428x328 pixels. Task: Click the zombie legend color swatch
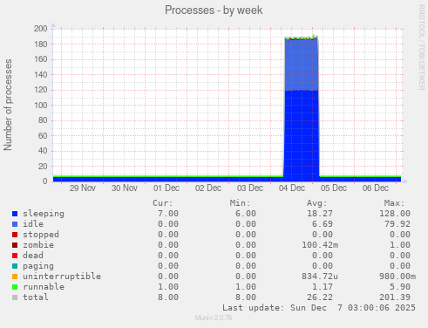click(x=15, y=245)
